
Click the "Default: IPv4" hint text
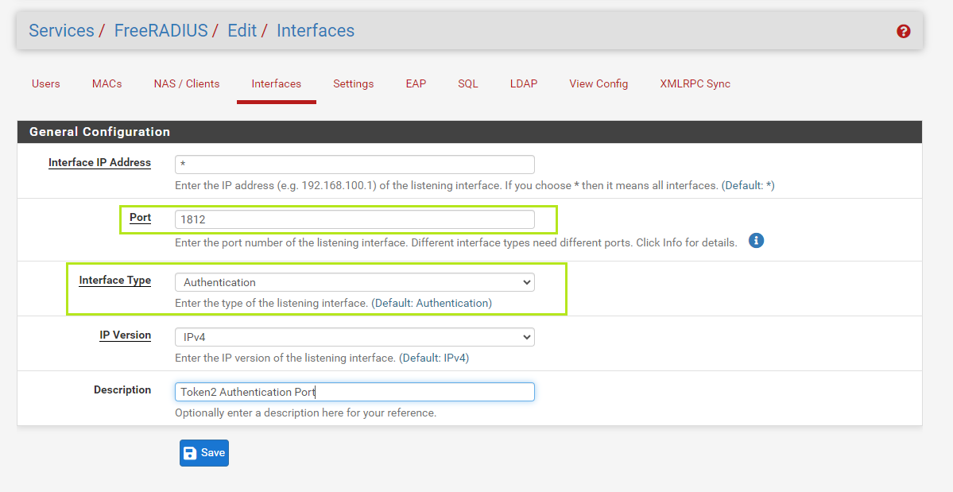434,358
